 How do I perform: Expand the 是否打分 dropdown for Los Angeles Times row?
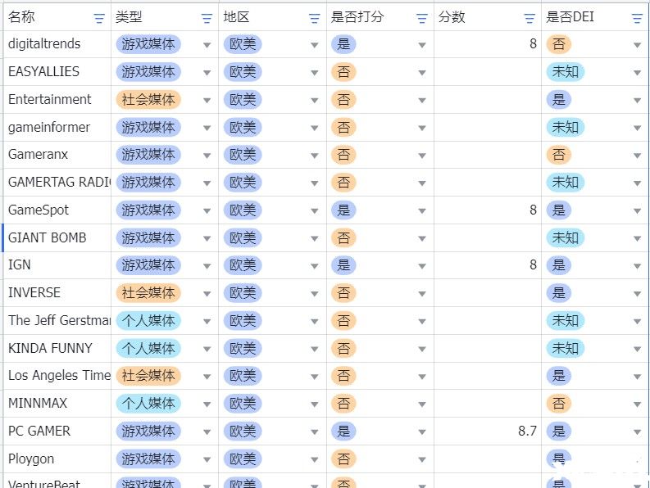tap(422, 377)
